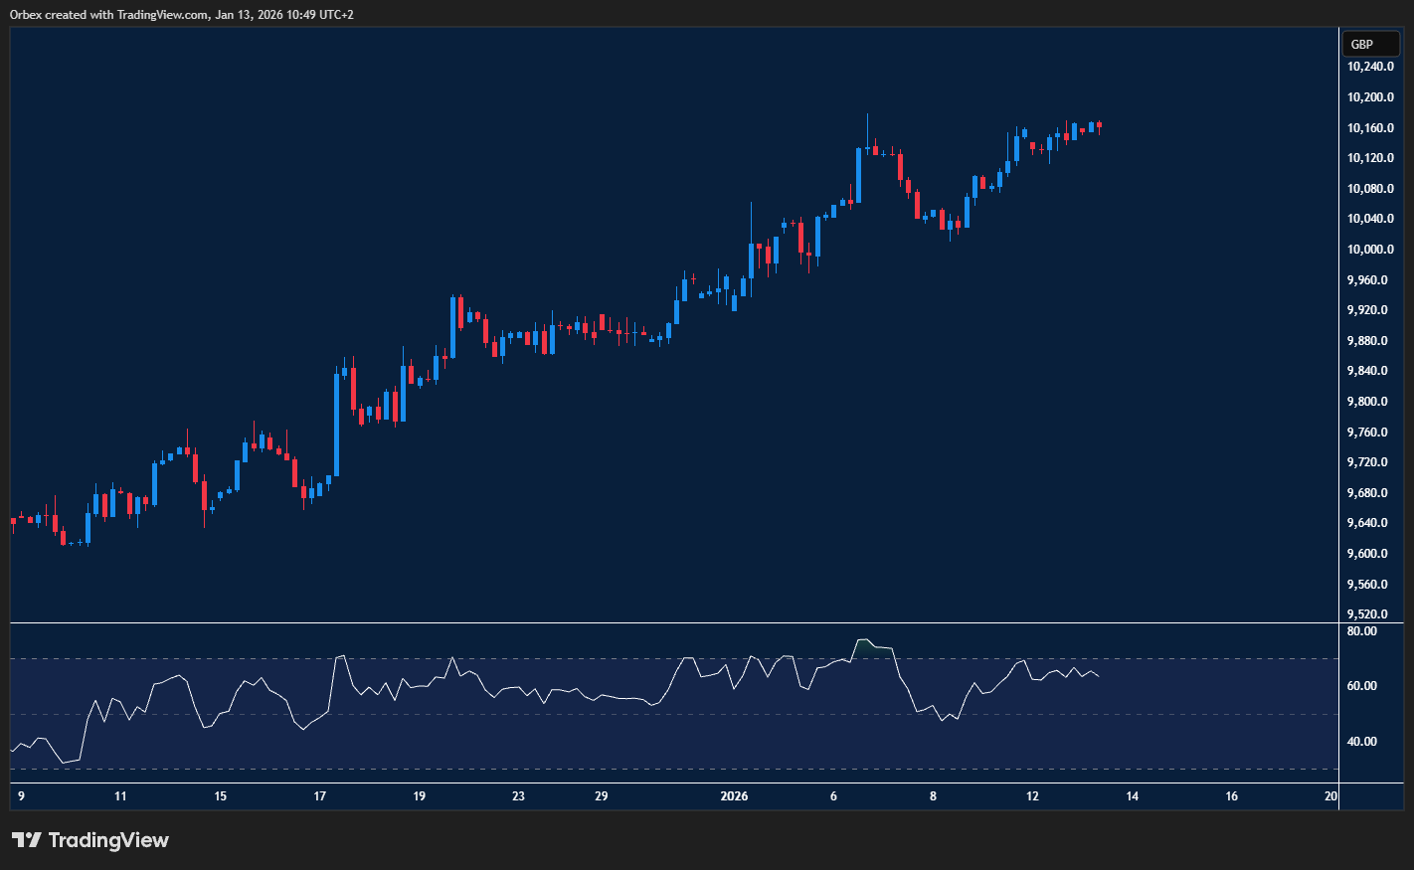Click date label 17 on the time axis
Image resolution: width=1414 pixels, height=870 pixels.
tap(320, 796)
